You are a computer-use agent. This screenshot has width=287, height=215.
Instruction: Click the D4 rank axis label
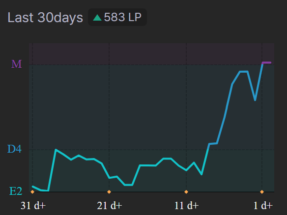pos(14,149)
